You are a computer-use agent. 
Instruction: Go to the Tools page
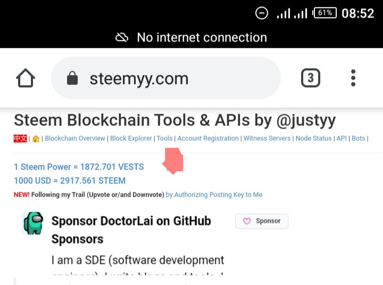(164, 138)
